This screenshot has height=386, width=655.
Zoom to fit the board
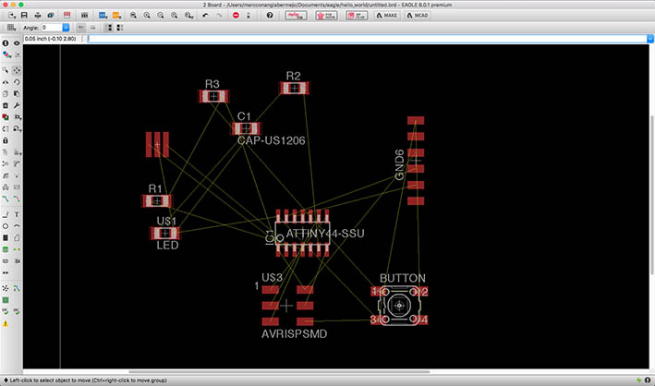(133, 16)
